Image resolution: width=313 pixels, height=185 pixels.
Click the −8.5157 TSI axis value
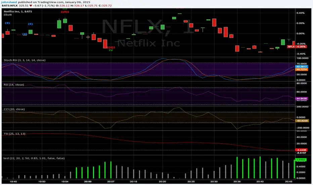(302, 153)
